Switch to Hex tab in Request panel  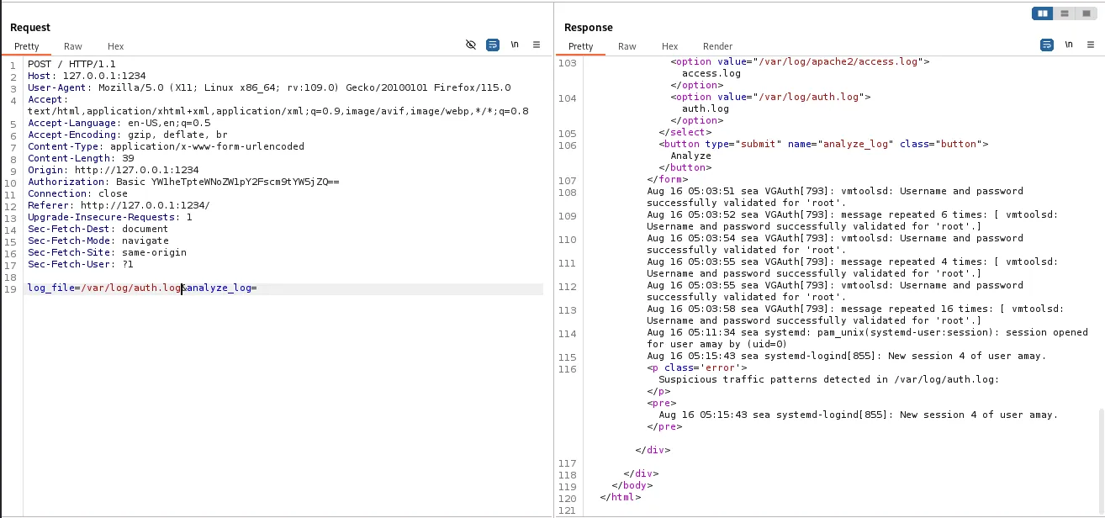[115, 46]
